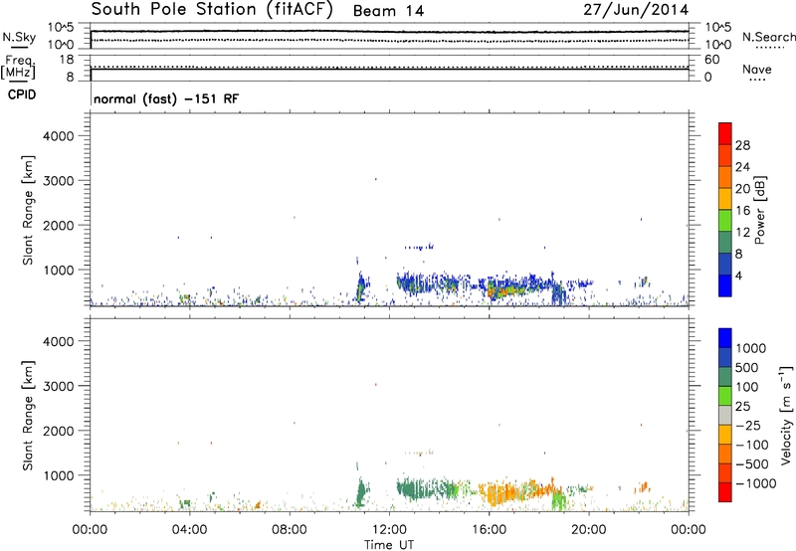Click the '12:00' time axis label
This screenshot has width=796, height=551.
click(x=389, y=530)
